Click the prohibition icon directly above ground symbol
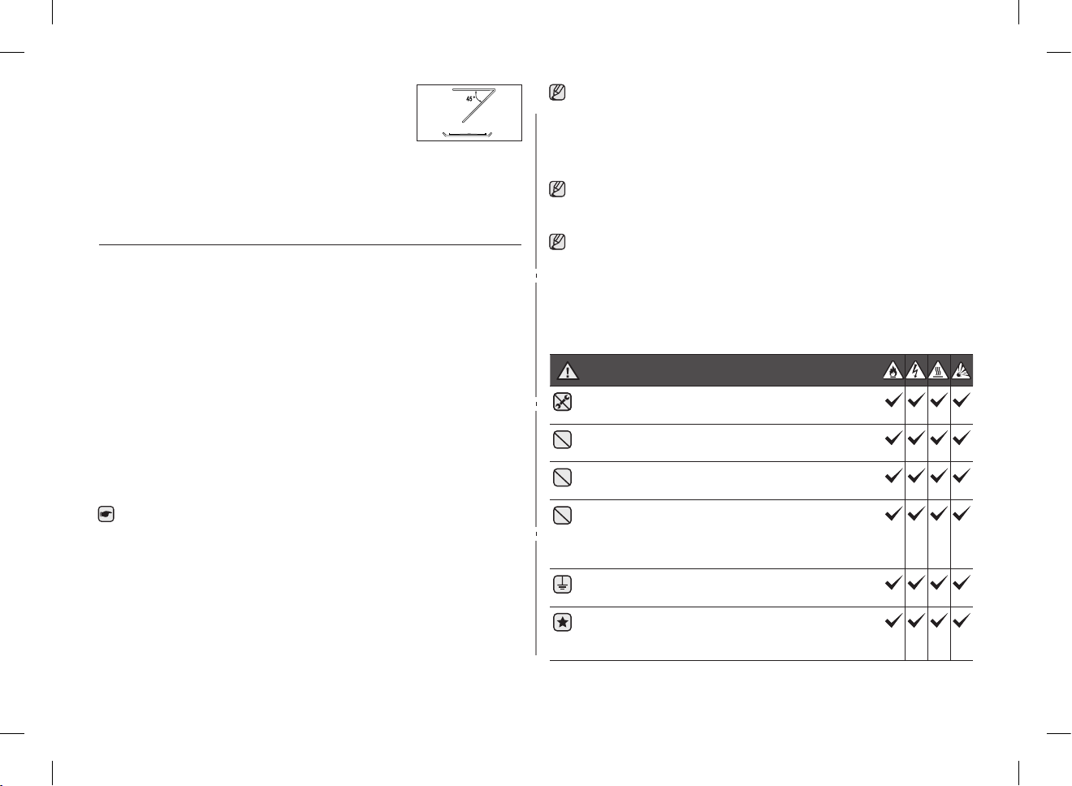 562,515
